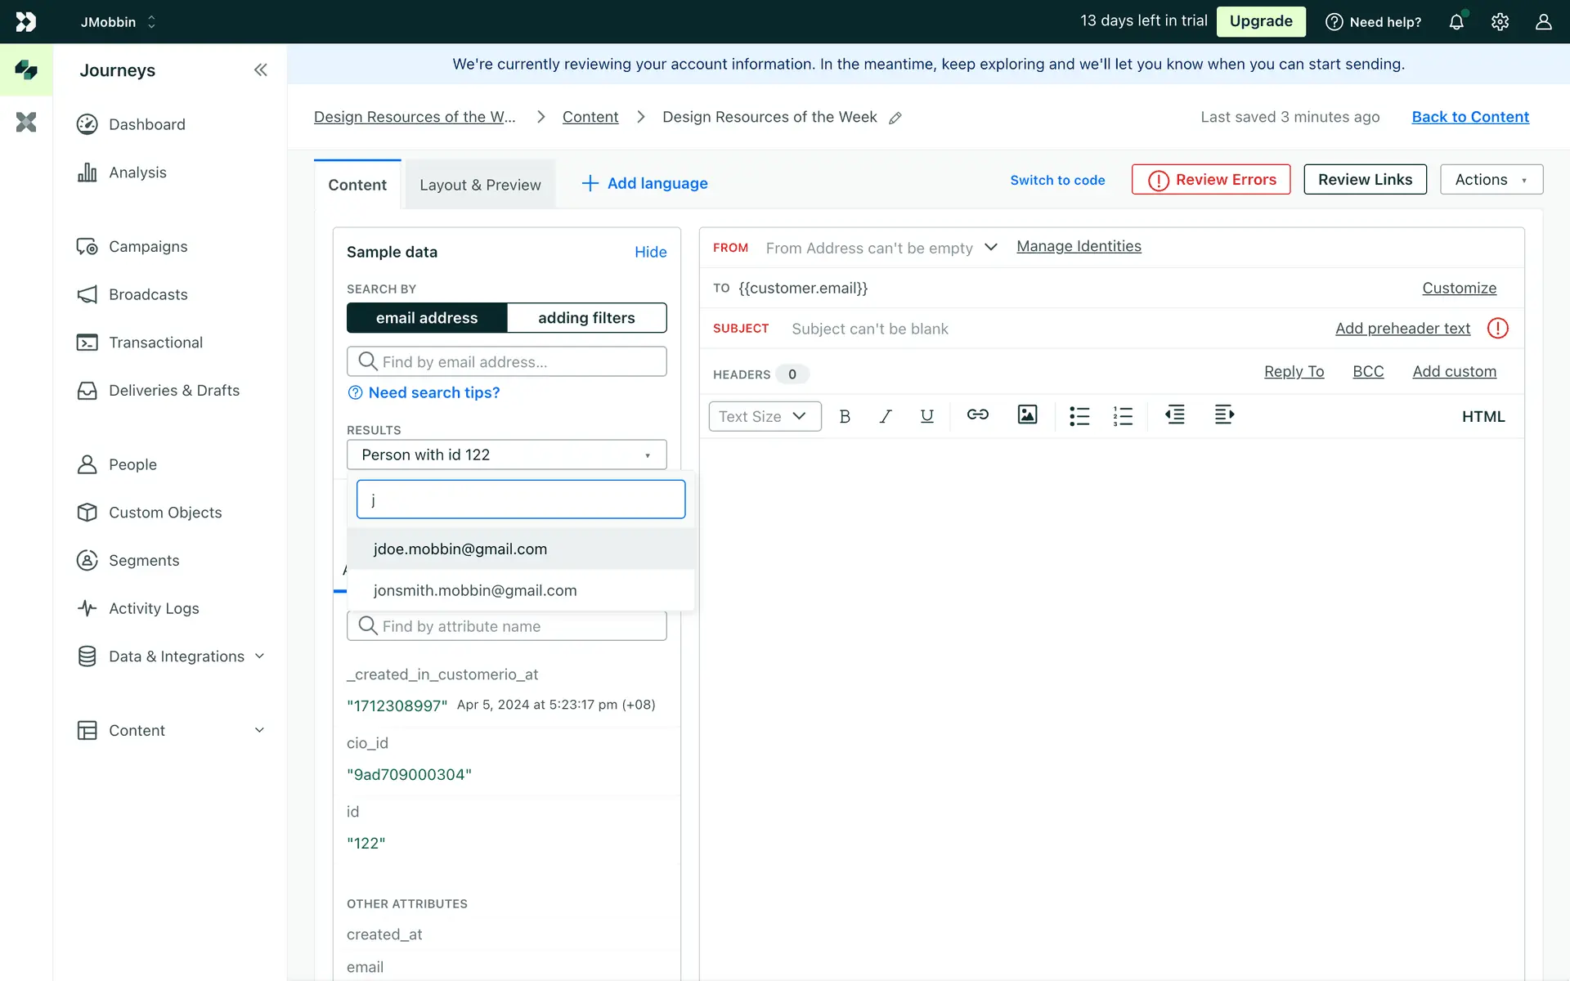Click the Review Errors button

coord(1211,180)
